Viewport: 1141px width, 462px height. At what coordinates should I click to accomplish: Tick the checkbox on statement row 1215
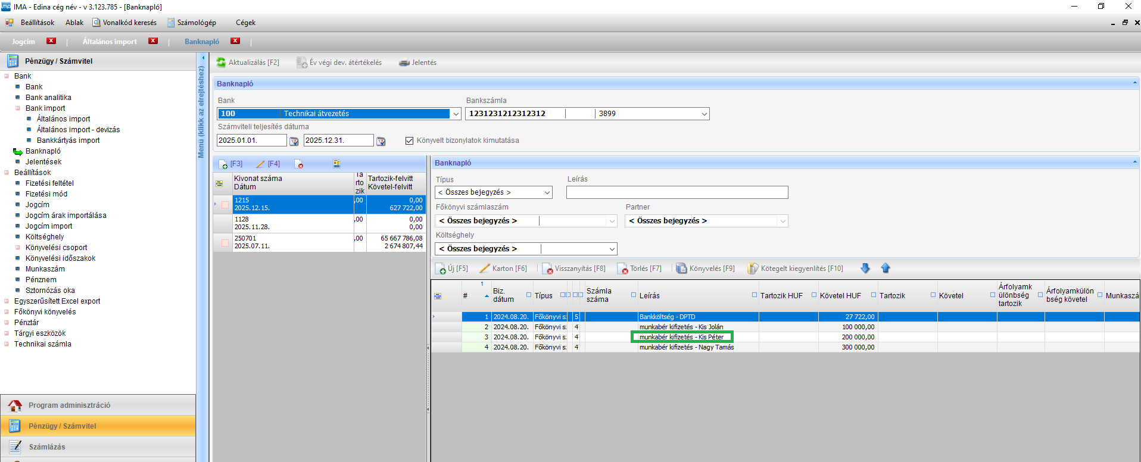(x=225, y=204)
